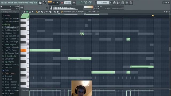Click the piano roll vertical scrollbar

[170, 49]
